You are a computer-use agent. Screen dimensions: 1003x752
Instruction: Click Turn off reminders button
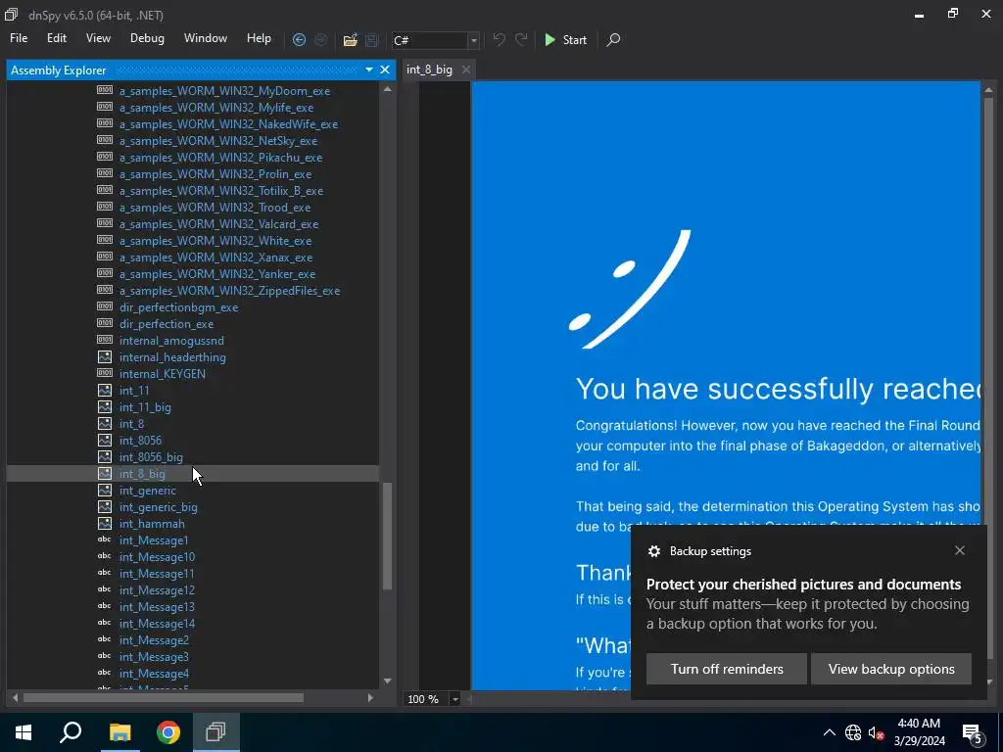(726, 669)
